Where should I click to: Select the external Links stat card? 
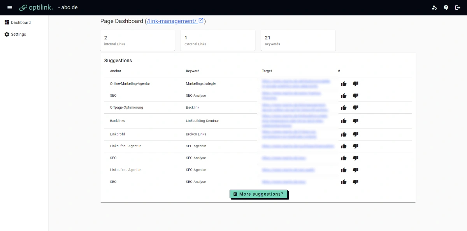(218, 40)
